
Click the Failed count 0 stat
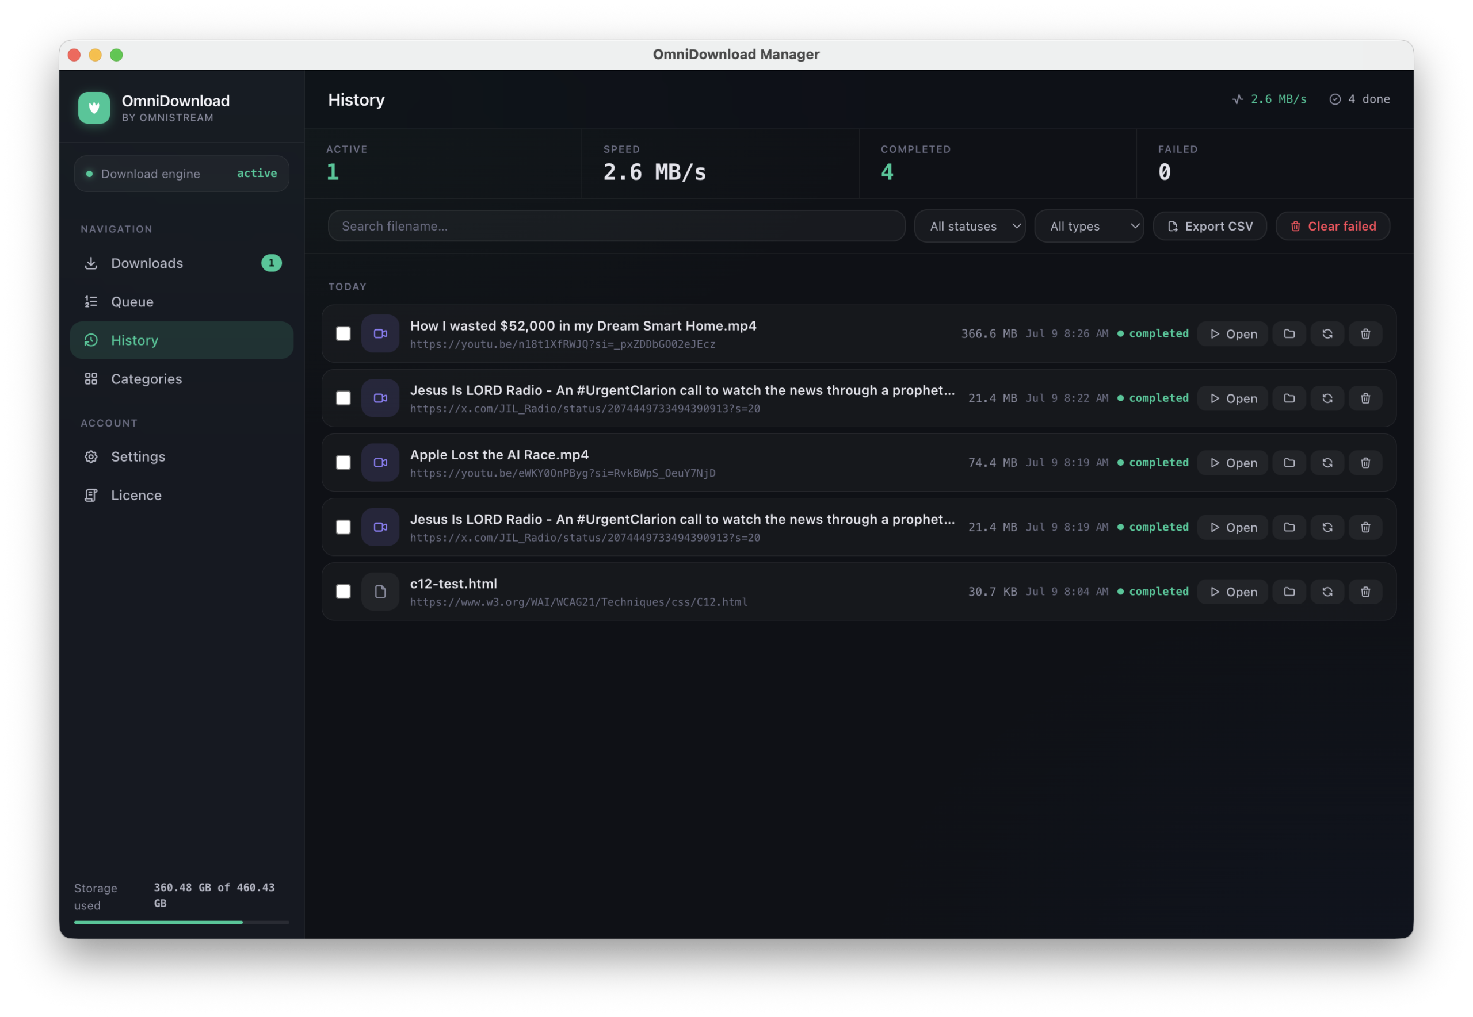1165,172
